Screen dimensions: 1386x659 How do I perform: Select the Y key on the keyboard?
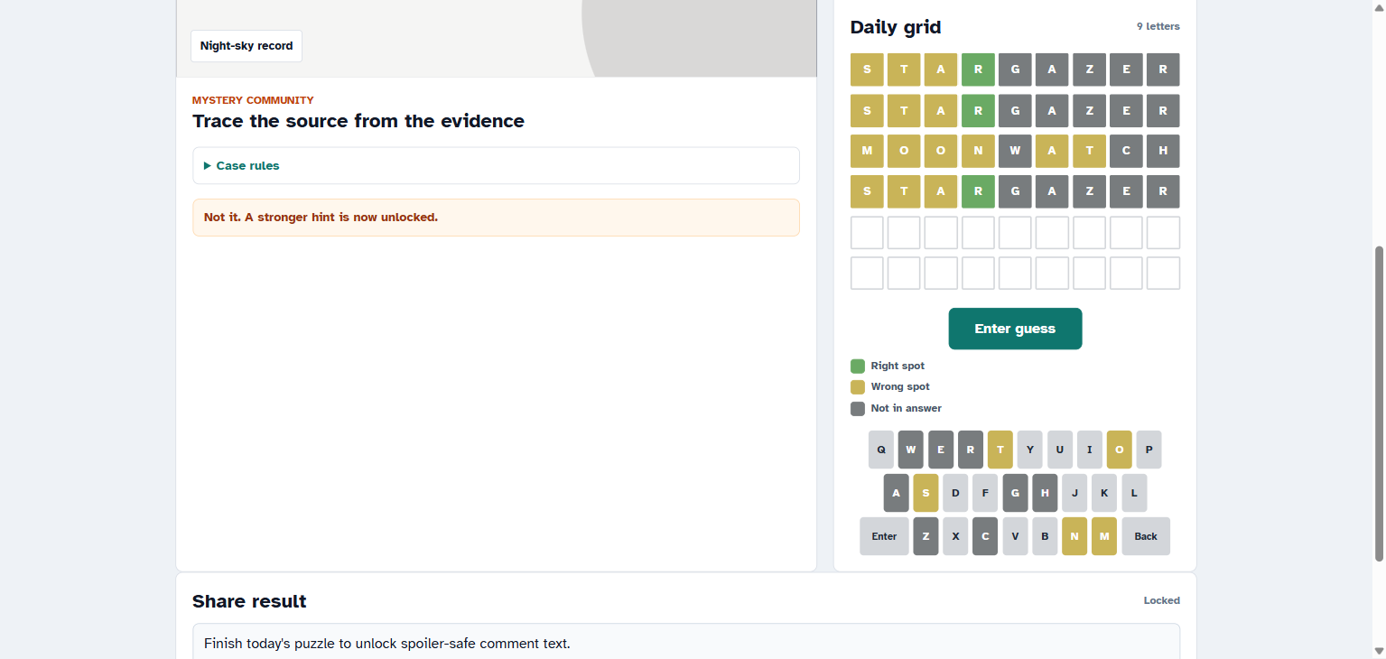point(1030,450)
